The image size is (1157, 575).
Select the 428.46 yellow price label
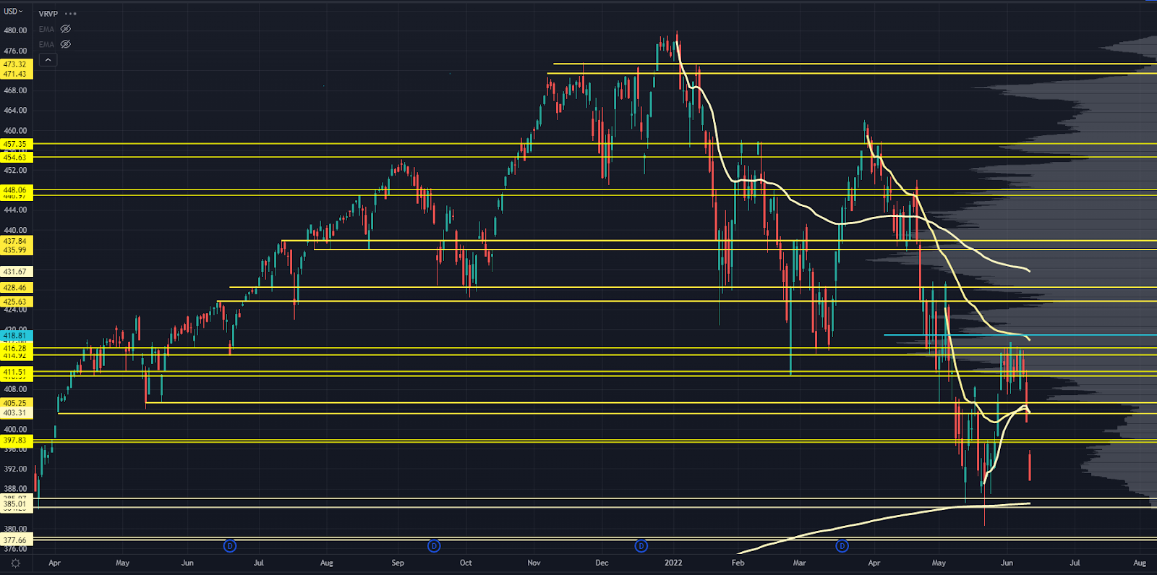point(15,288)
